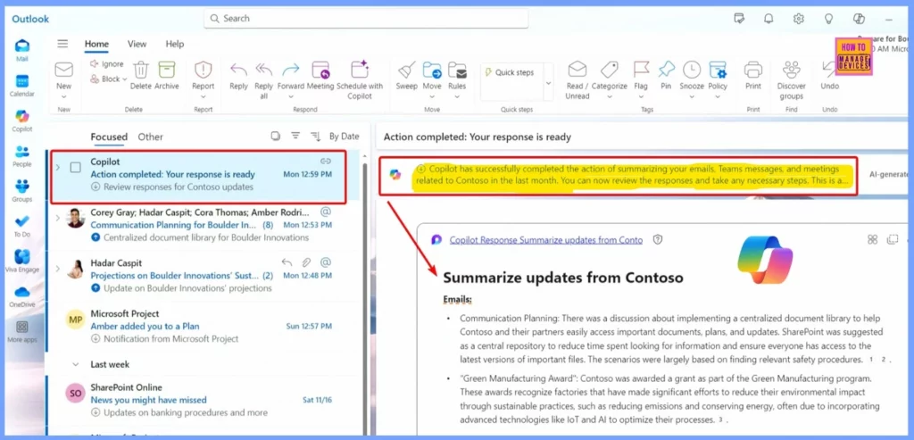Open People from the left rail
Image resolution: width=914 pixels, height=440 pixels.
(x=22, y=156)
